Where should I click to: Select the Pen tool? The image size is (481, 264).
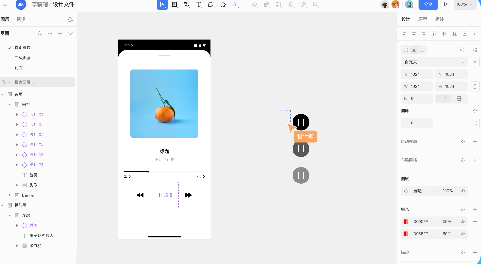pyautogui.click(x=187, y=4)
